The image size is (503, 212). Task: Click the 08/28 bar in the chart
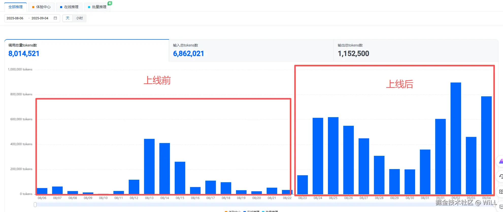tap(379, 175)
